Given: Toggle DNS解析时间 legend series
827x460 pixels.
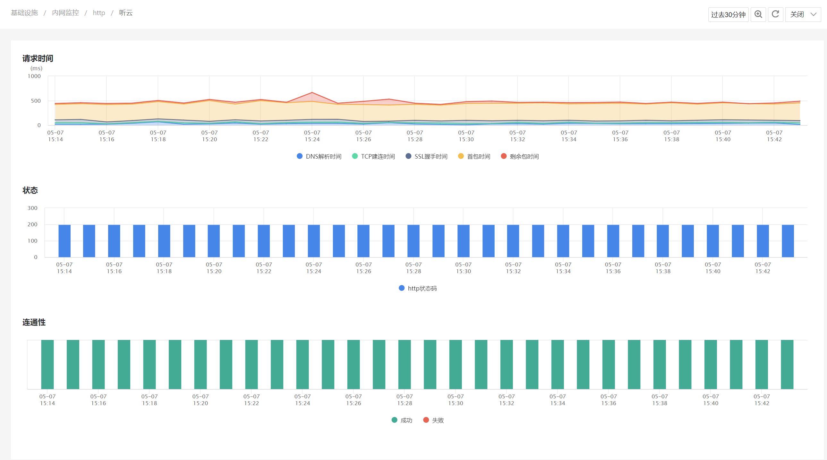Looking at the screenshot, I should click(319, 156).
